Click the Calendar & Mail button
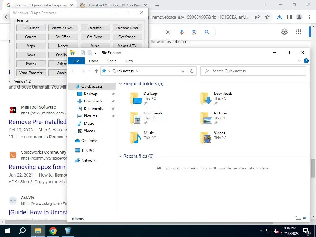This screenshot has height=237, width=316. coord(127,28)
